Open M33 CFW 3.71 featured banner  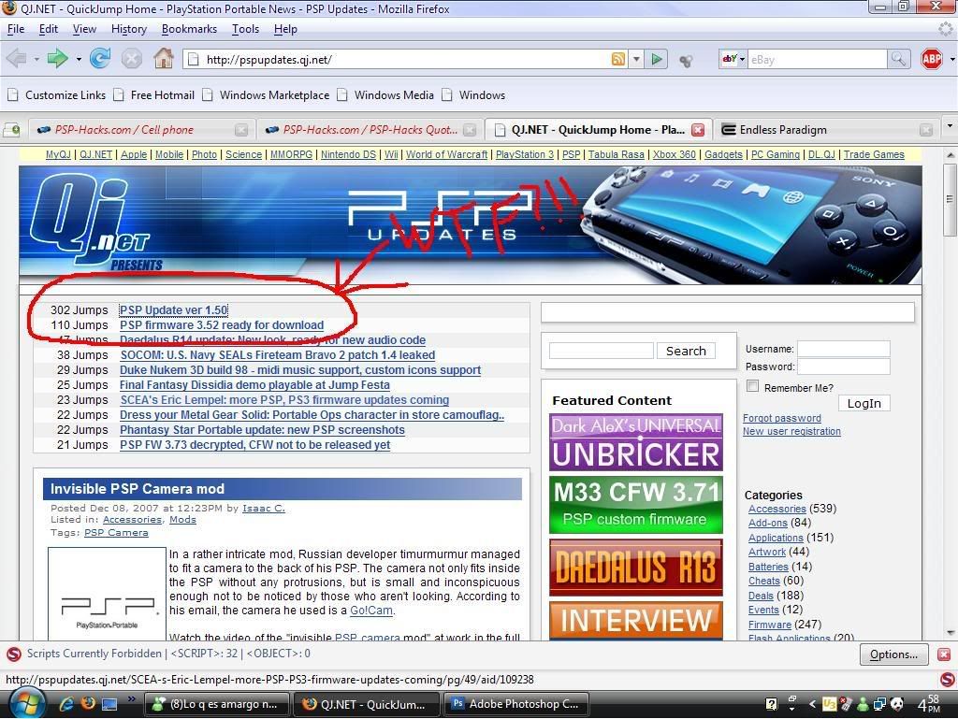click(635, 506)
